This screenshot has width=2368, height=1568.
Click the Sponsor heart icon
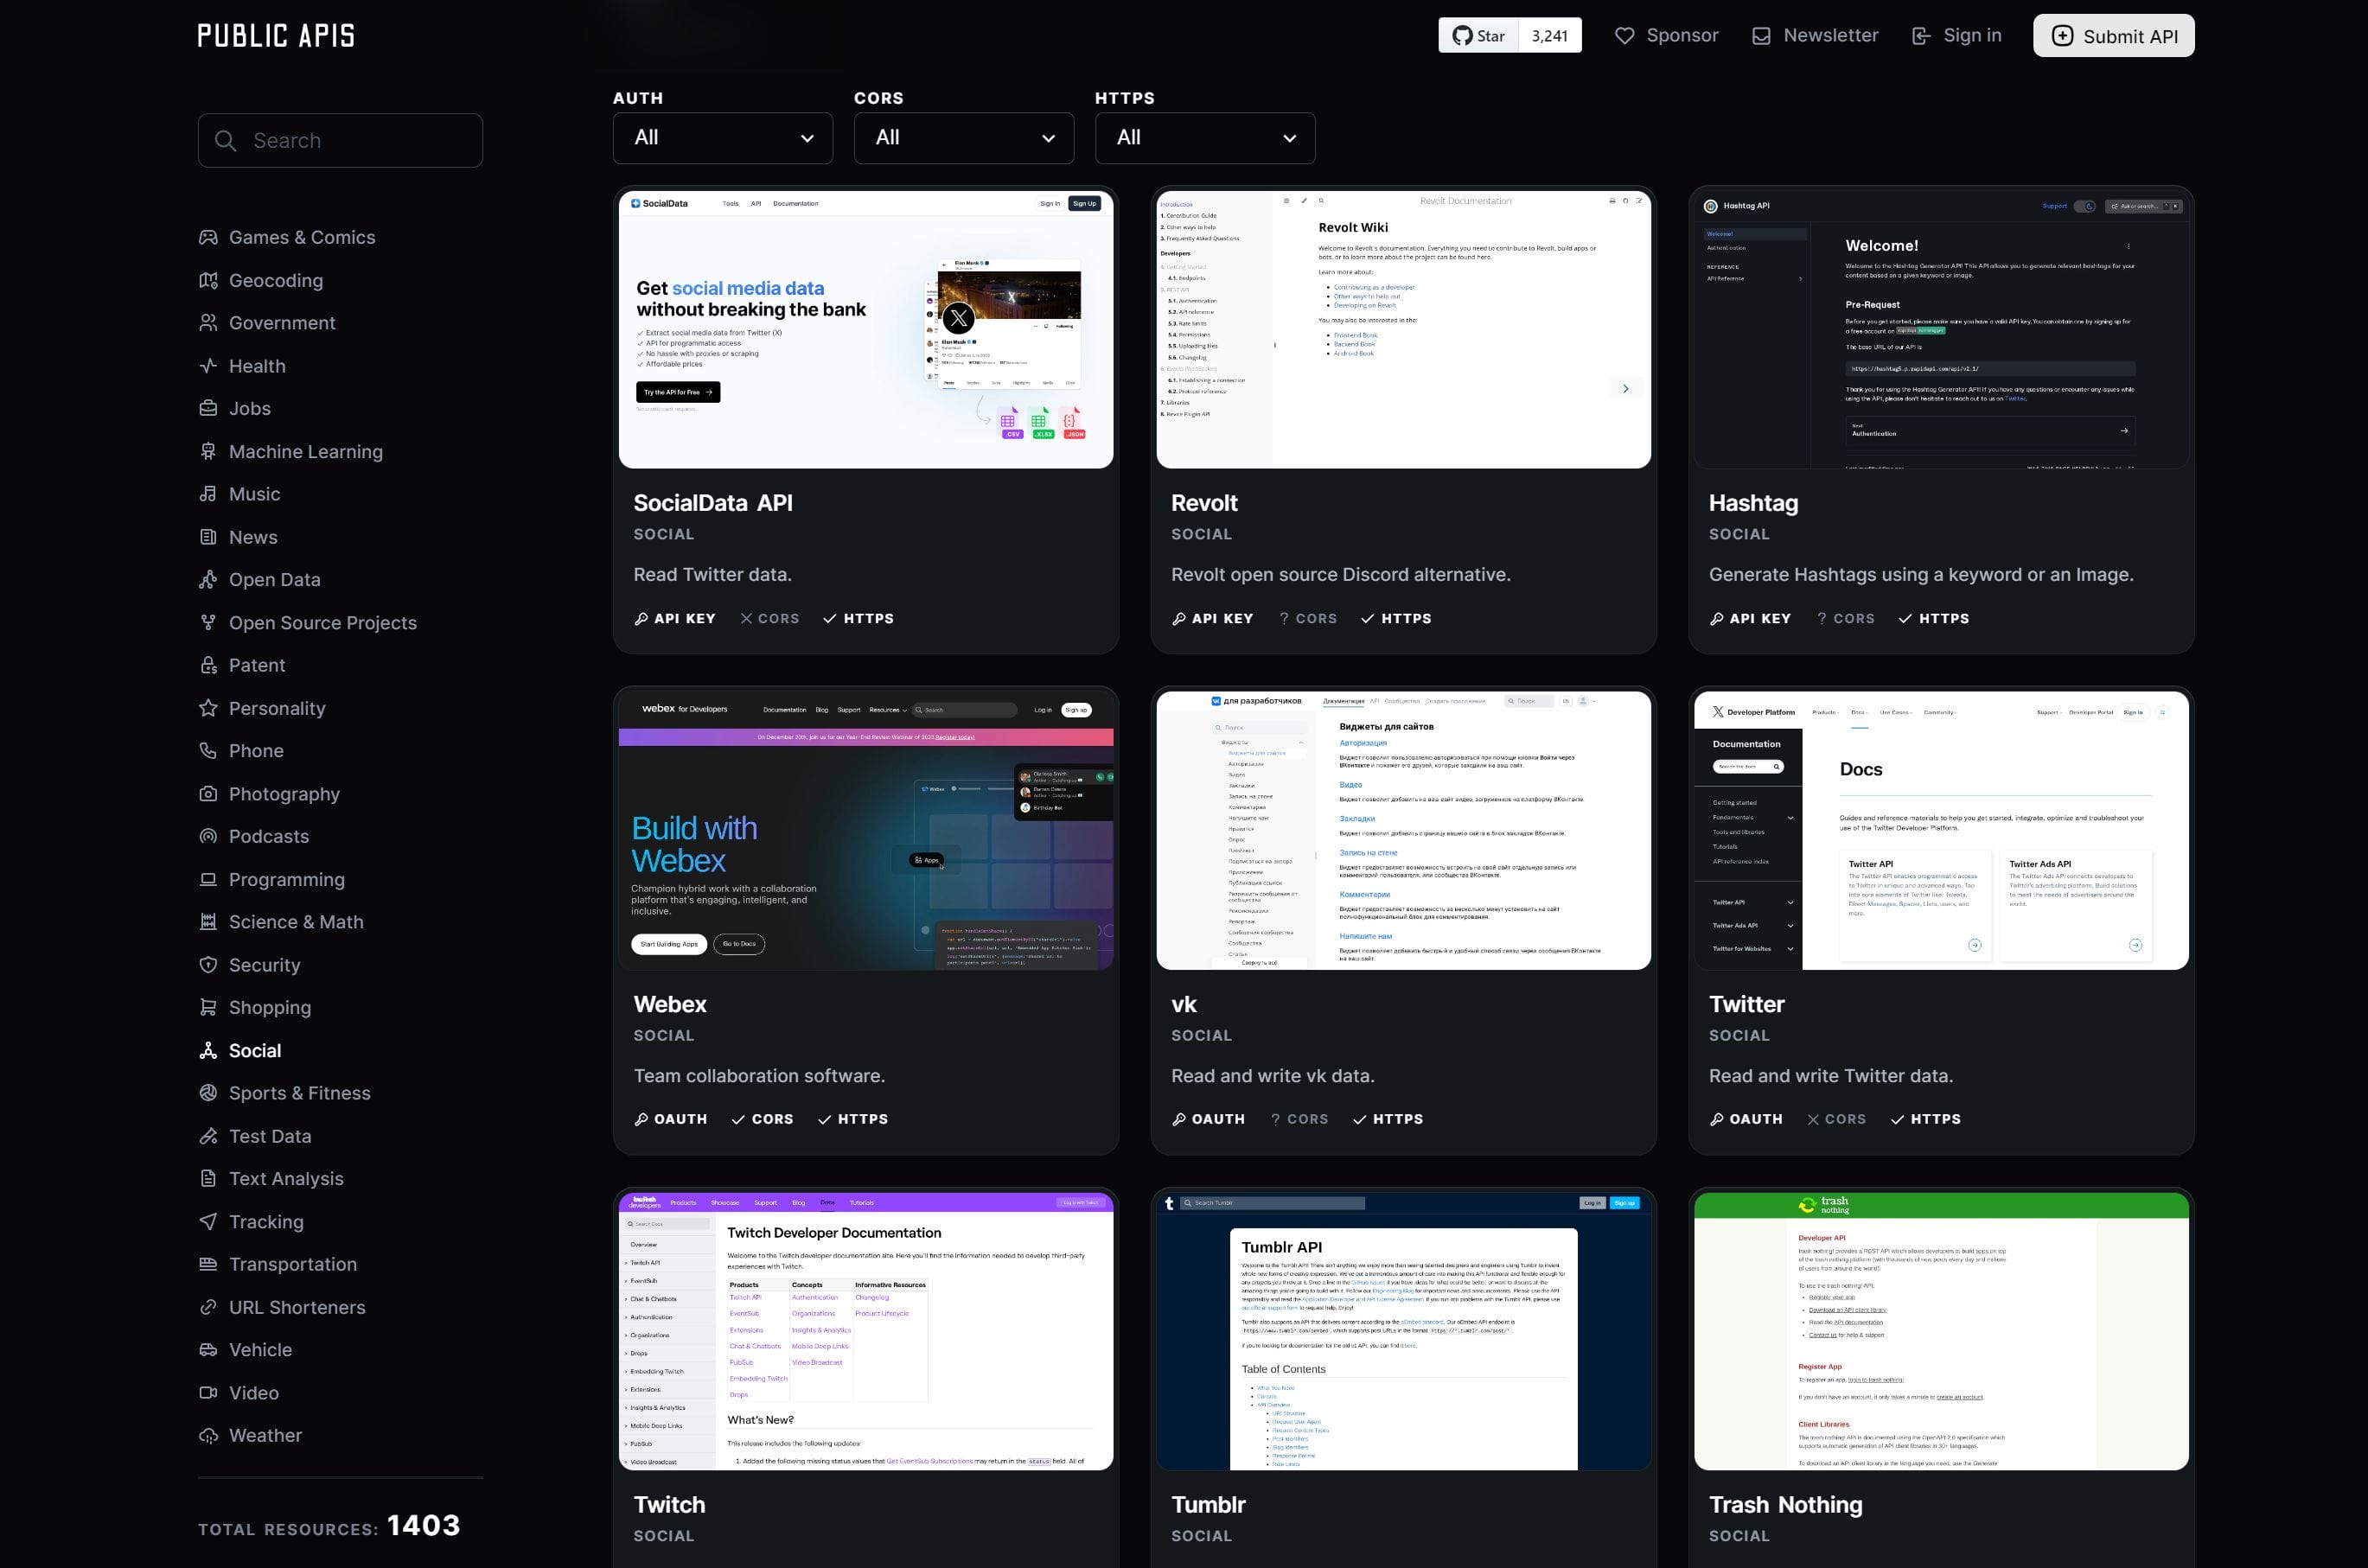[1624, 35]
